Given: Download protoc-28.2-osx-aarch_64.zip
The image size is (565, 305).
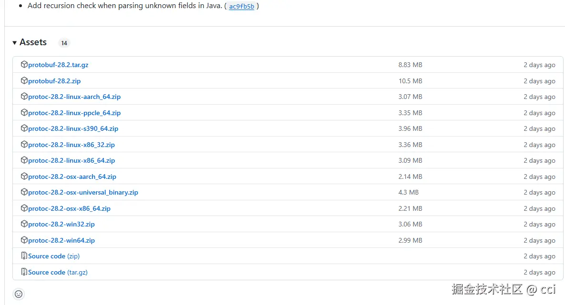Looking at the screenshot, I should [72, 177].
